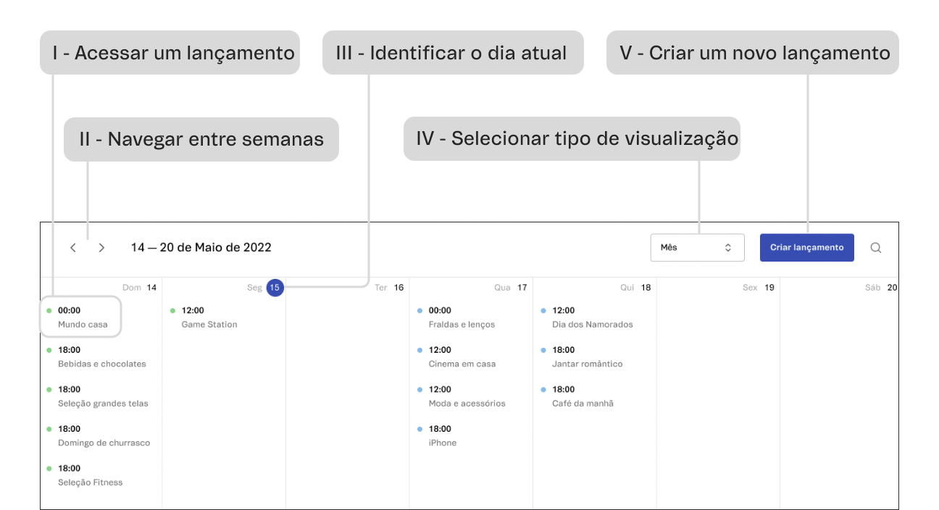Screen dimensions: 939x510
Task: Open search with the magnifying glass icon
Action: coord(875,247)
